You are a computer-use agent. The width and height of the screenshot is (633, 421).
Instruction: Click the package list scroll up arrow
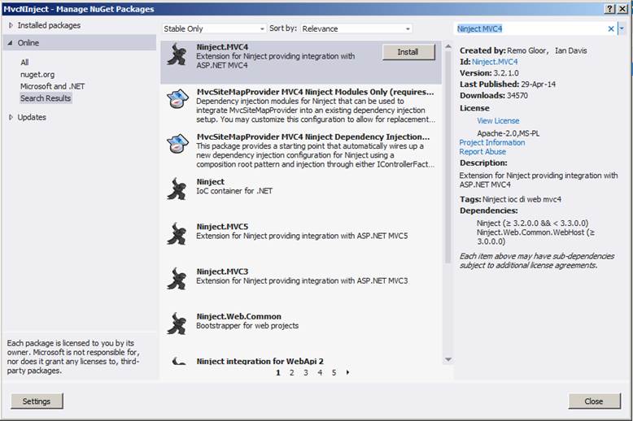click(x=447, y=47)
